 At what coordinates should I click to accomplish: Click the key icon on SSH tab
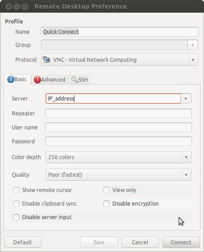click(74, 79)
